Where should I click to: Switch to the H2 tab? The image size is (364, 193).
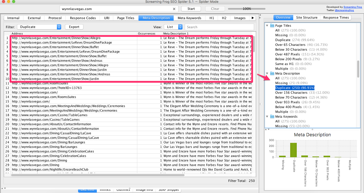pos(224,18)
